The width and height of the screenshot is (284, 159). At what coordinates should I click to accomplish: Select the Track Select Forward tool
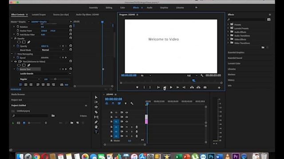point(96,102)
